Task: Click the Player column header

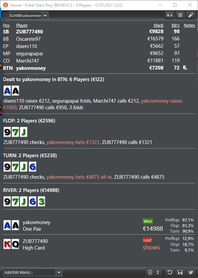Action: coord(22,25)
